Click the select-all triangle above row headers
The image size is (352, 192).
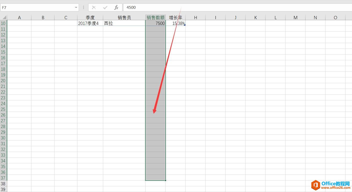[x=3, y=17]
